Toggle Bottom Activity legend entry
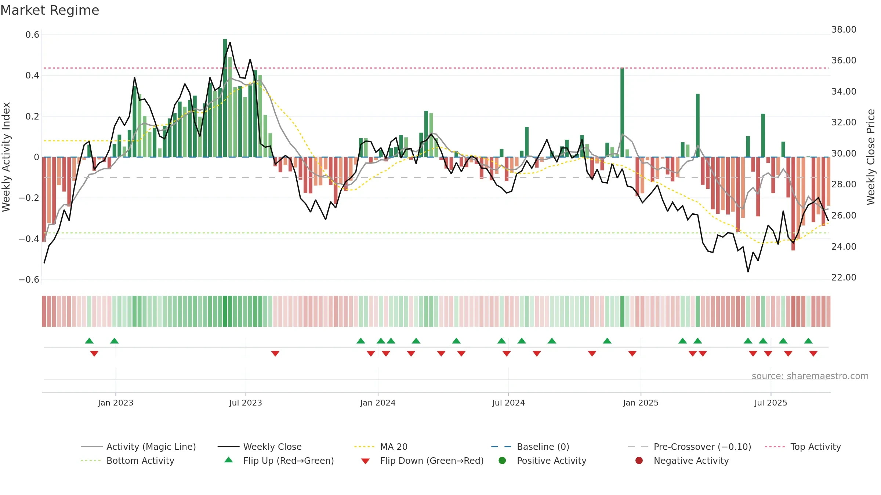Viewport: 881px width, 495px height. [127, 461]
